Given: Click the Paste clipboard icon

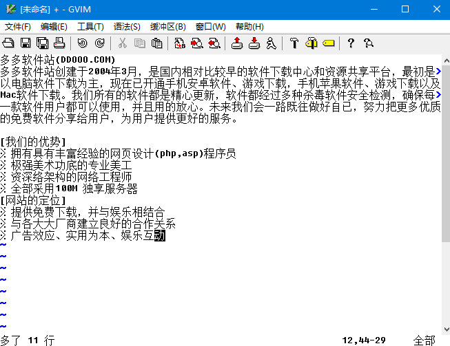Looking at the screenshot, I should tap(156, 43).
